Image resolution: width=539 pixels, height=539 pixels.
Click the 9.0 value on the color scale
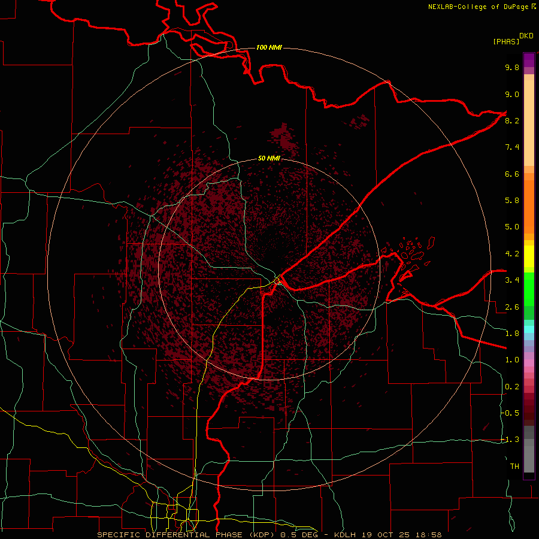tap(512, 94)
